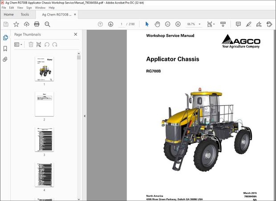Open the thumbnails options dropdown
The image size is (276, 201).
pos(18,44)
